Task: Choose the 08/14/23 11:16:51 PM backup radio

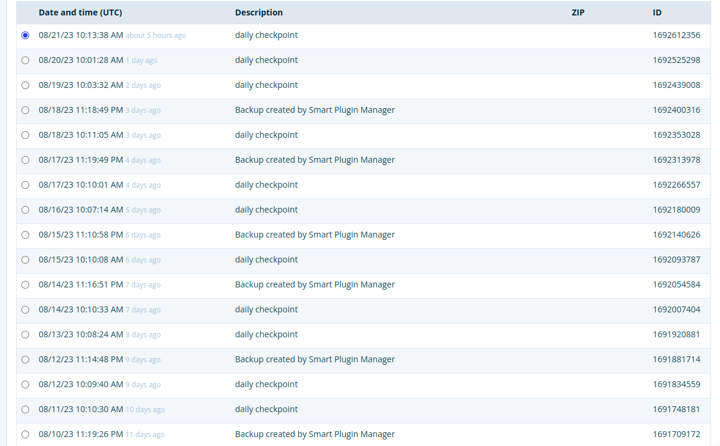Action: coord(25,285)
